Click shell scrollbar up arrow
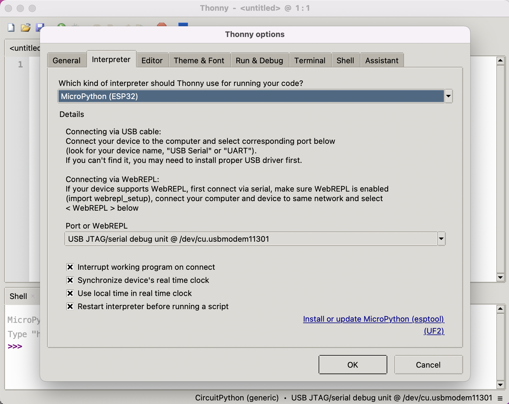This screenshot has height=404, width=509. tap(500, 308)
